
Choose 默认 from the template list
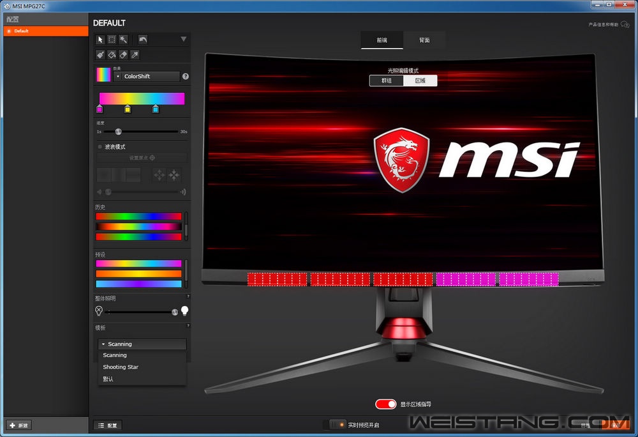pos(142,379)
